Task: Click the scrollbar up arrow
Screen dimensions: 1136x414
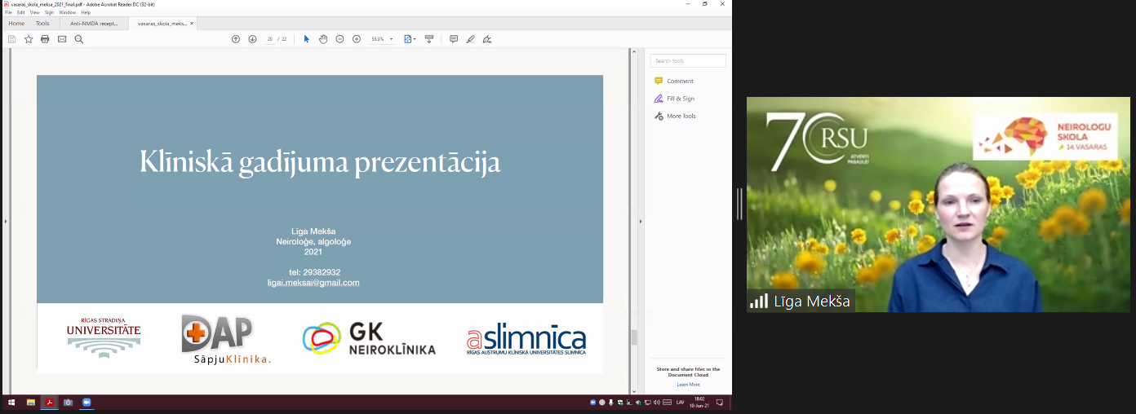Action: point(633,51)
